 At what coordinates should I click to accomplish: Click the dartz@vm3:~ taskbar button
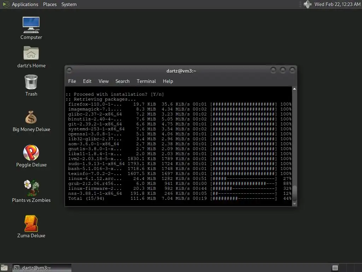[42, 268]
